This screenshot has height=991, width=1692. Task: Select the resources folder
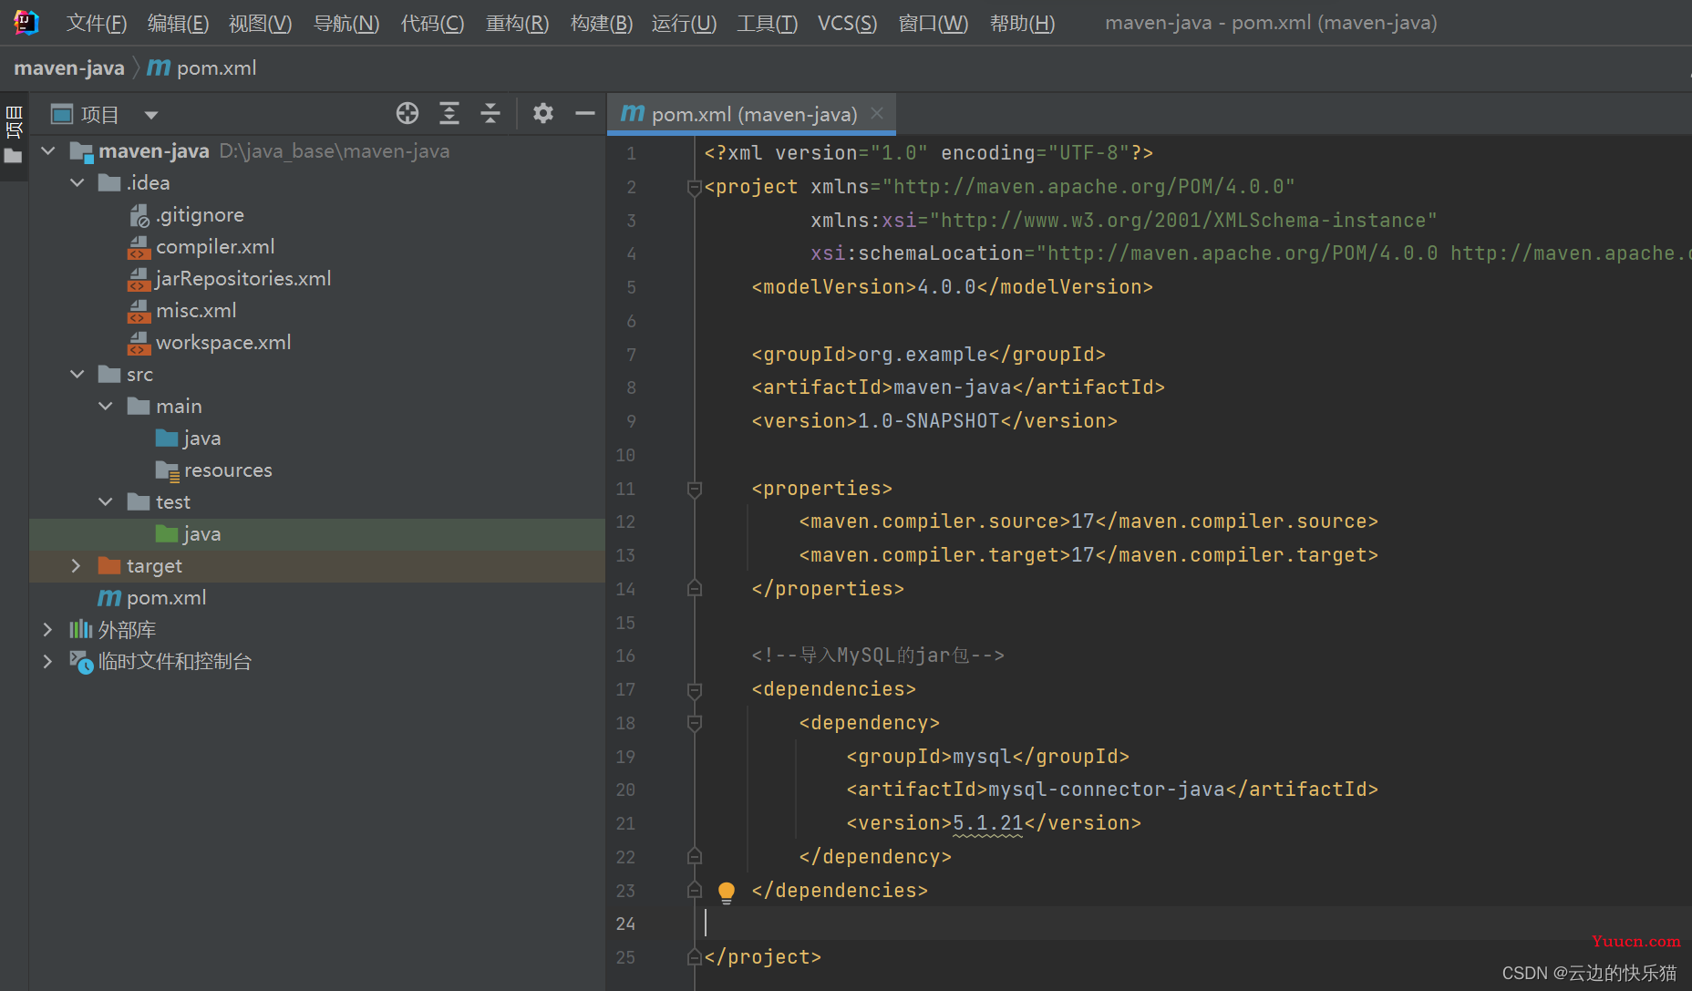pos(228,470)
